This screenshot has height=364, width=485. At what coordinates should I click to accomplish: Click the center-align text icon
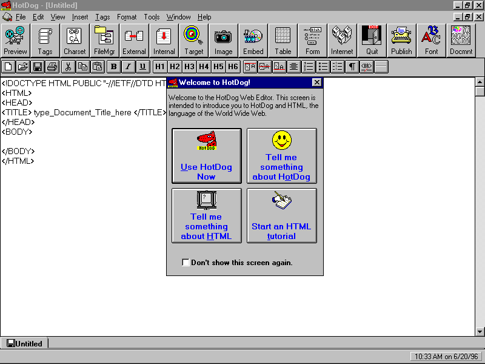pos(293,67)
